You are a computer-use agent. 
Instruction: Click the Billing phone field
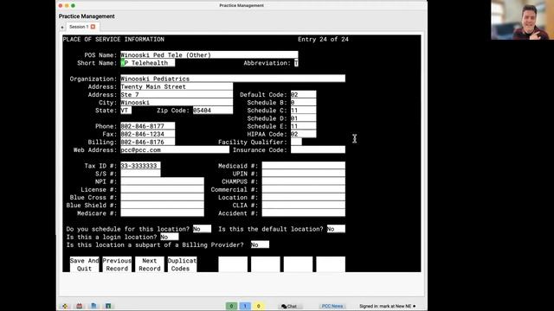point(148,142)
